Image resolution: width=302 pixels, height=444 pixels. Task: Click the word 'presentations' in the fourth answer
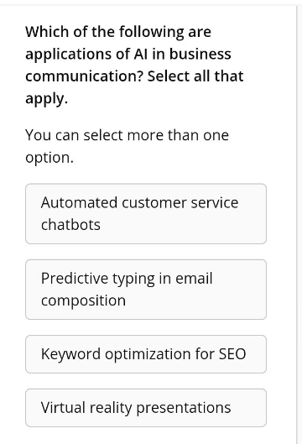[184, 408]
